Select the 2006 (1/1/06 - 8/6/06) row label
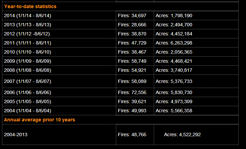Viewport: 246px width, 149px height. pos(28,92)
